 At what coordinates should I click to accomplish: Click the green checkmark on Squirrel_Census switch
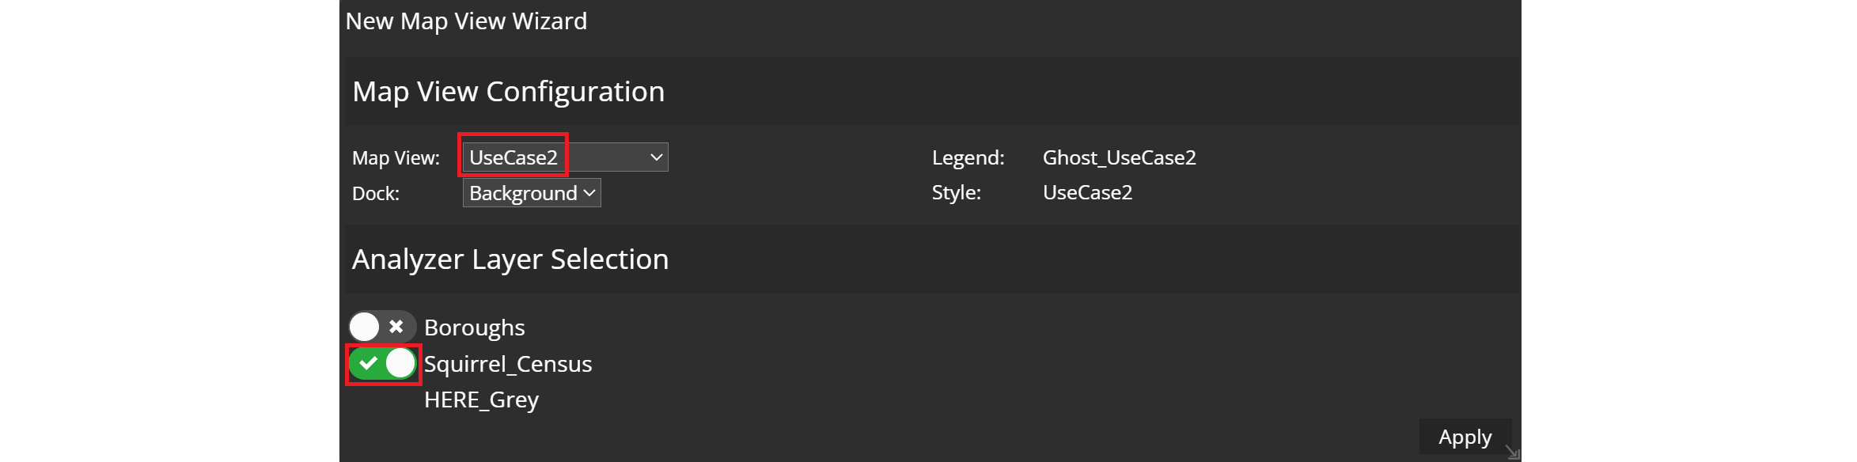[x=368, y=364]
